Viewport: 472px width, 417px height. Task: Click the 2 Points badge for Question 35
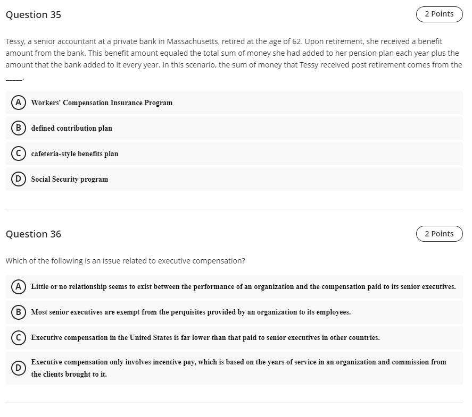tap(439, 14)
